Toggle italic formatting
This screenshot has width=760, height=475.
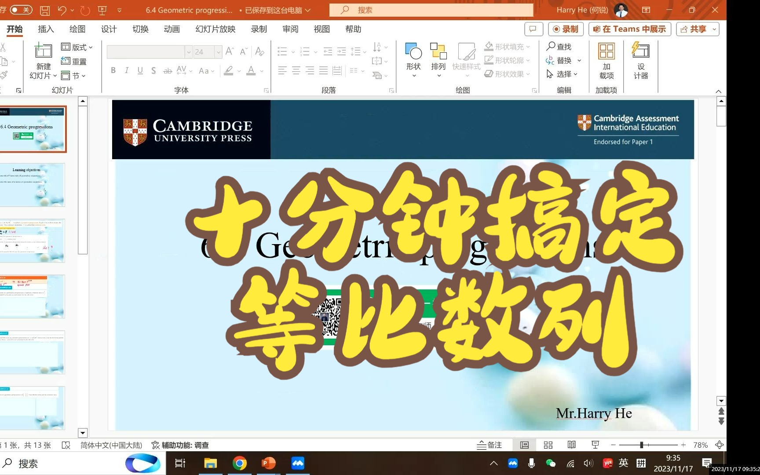click(126, 70)
